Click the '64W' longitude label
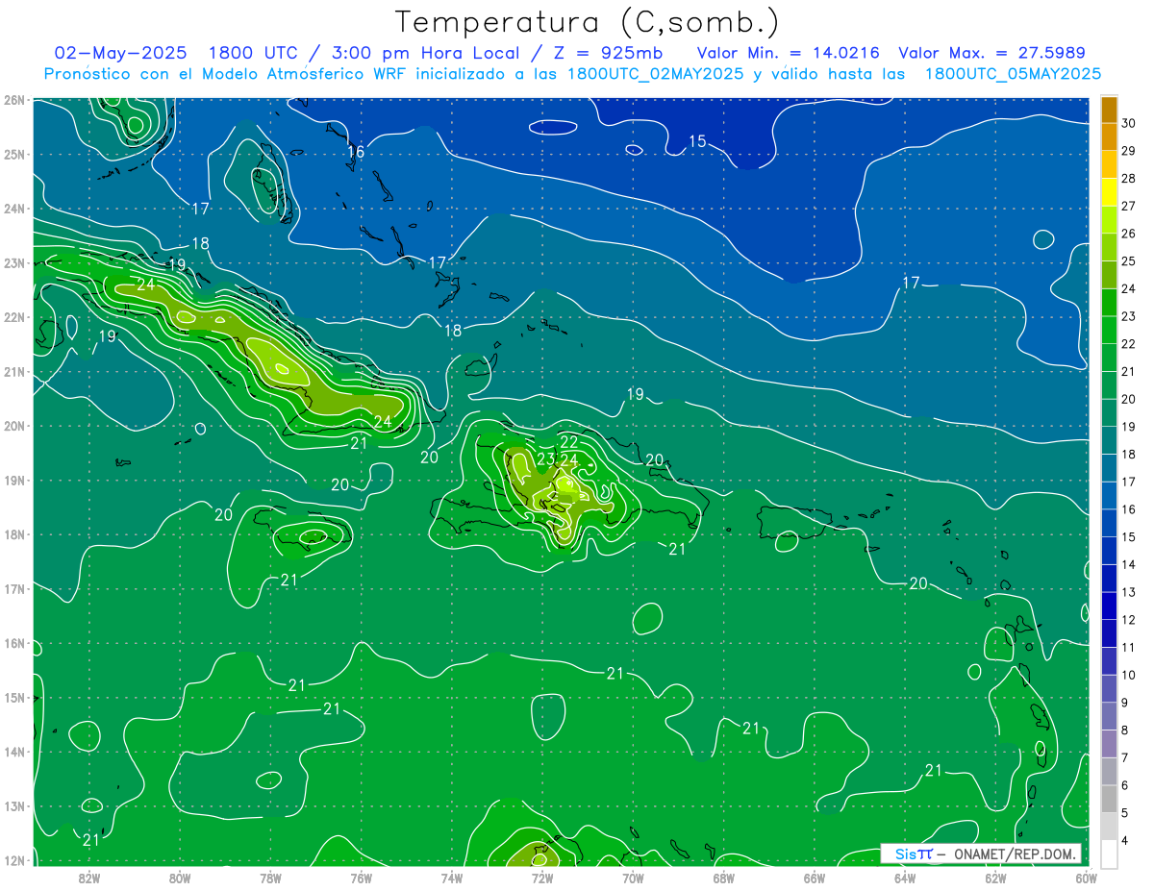The width and height of the screenshot is (1154, 891). tap(904, 878)
